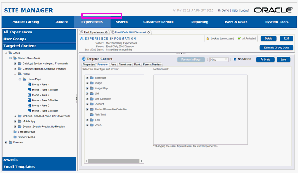Open the Content menu
Image resolution: width=298 pixels, height=173 pixels.
61,22
